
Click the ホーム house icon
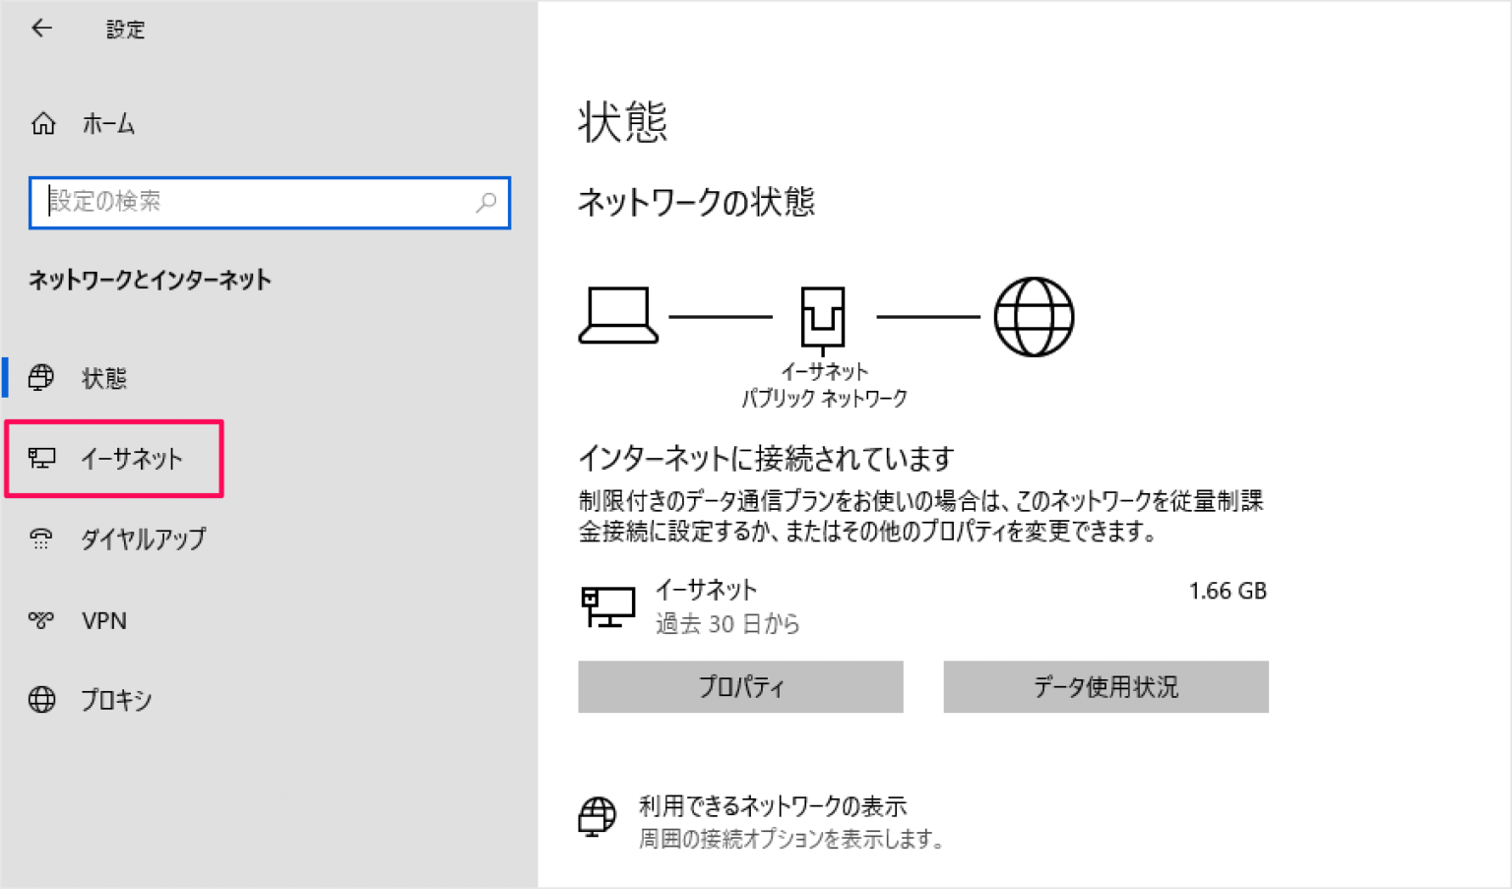tap(43, 123)
